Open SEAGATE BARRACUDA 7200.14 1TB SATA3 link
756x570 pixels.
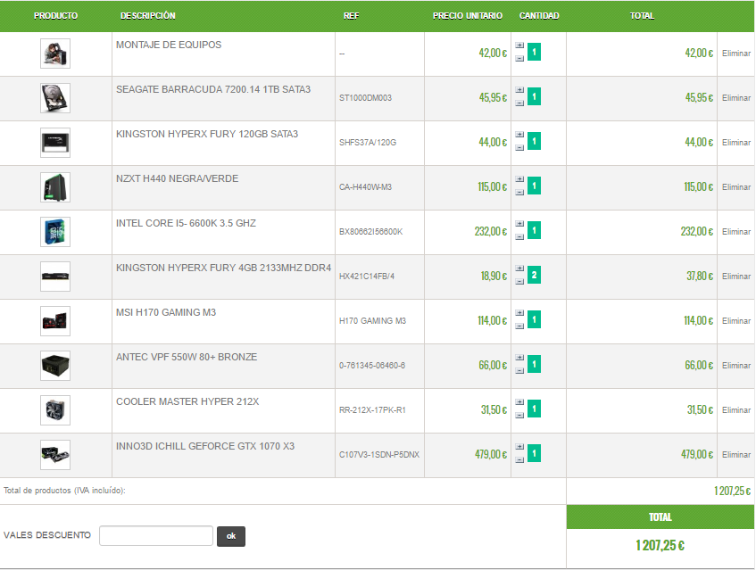click(x=213, y=89)
